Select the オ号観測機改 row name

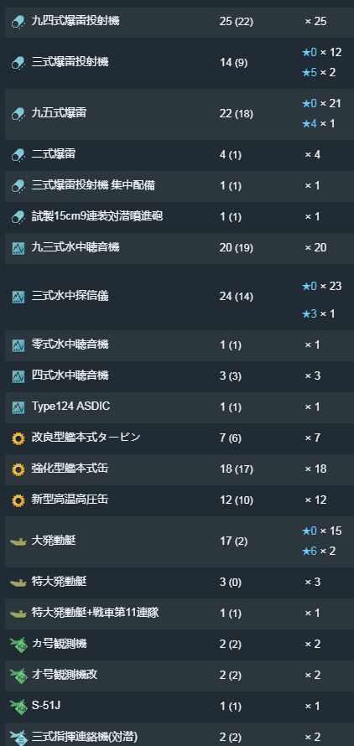pyautogui.click(x=65, y=675)
